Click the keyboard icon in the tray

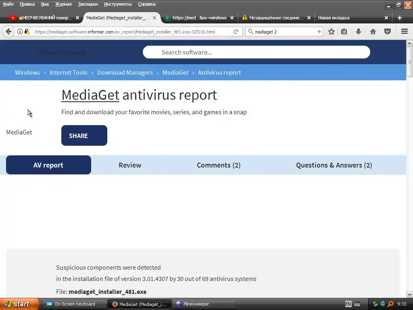click(357, 304)
